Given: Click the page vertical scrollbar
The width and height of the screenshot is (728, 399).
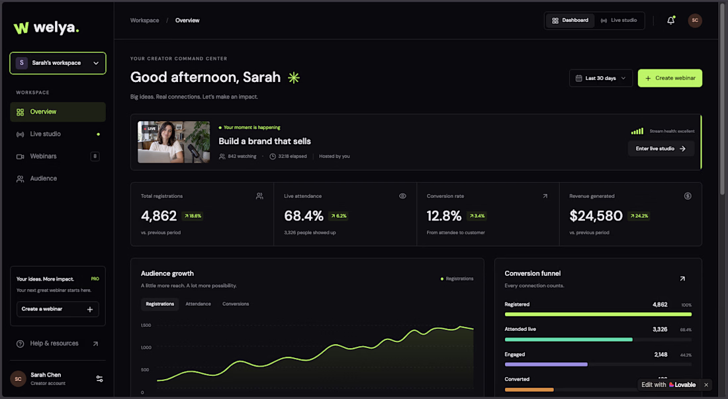Looking at the screenshot, I should [x=722, y=100].
